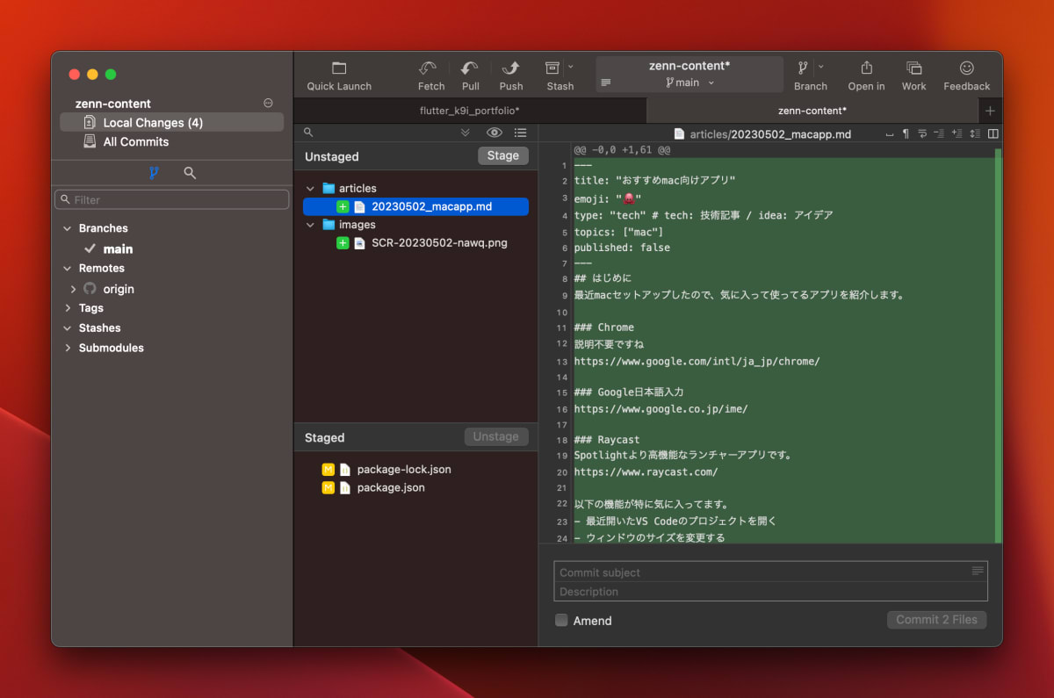Click the Stage button
Screen dimensions: 1054x698
coord(503,155)
